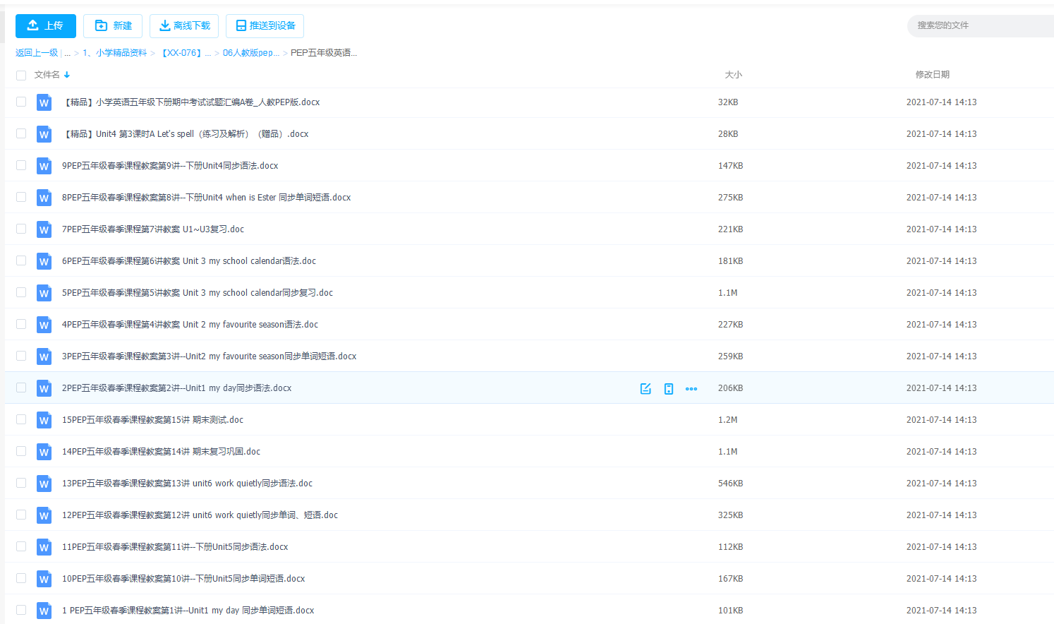Toggle the select-all checkbox beside 文件名
1054x624 pixels.
(21, 75)
